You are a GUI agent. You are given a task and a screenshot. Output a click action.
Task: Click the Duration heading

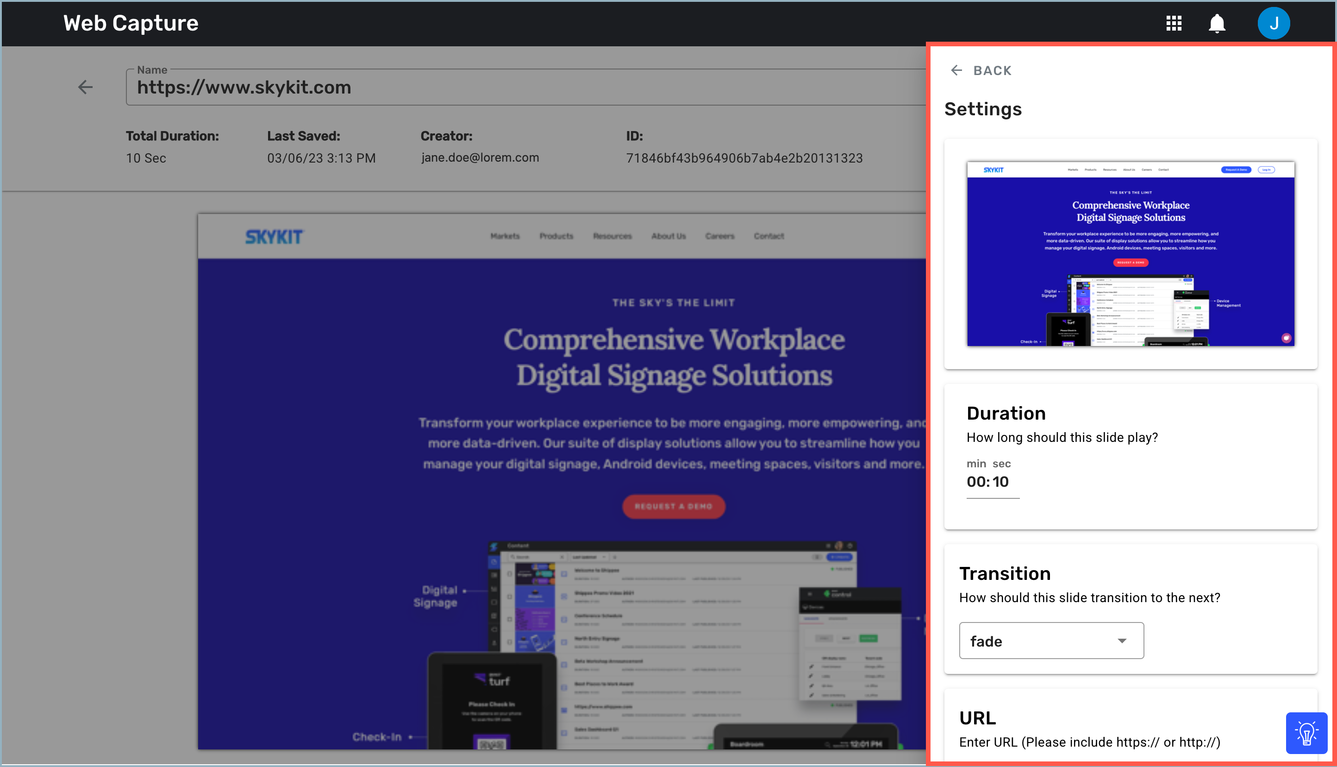1006,414
